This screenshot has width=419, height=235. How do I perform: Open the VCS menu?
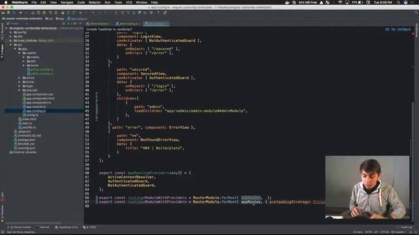(129, 3)
